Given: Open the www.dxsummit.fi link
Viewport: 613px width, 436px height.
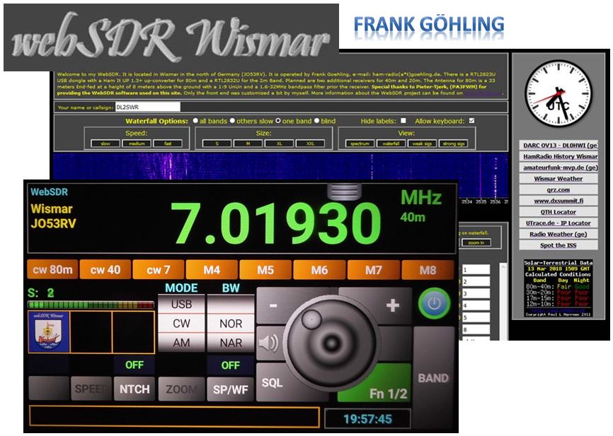Looking at the screenshot, I should pyautogui.click(x=558, y=201).
